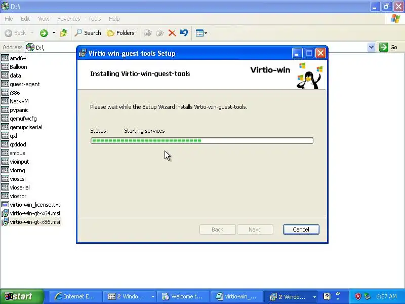Open the File menu
This screenshot has height=304, width=405.
click(9, 19)
